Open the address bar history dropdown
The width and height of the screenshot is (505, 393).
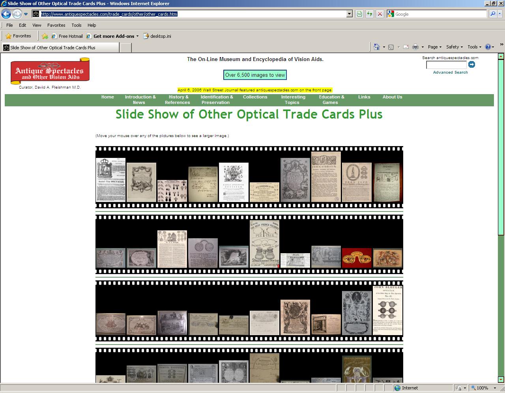pos(348,14)
